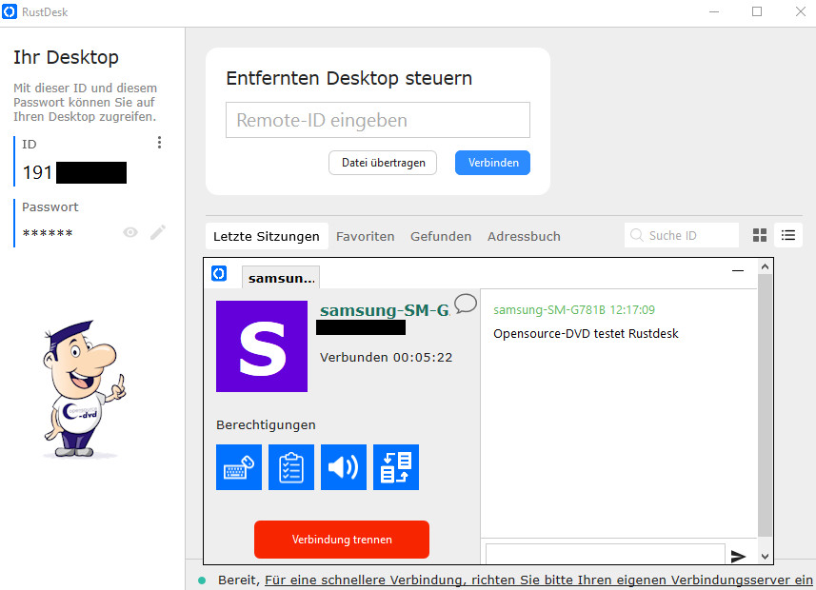
Task: Minimize the connection manager panel
Action: tap(737, 271)
